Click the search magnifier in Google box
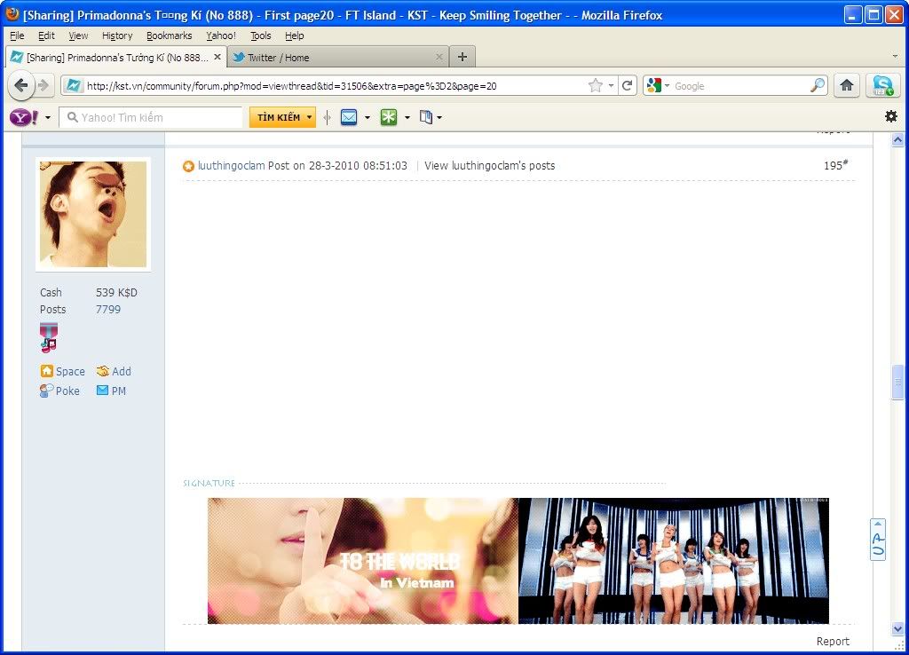 (x=818, y=86)
